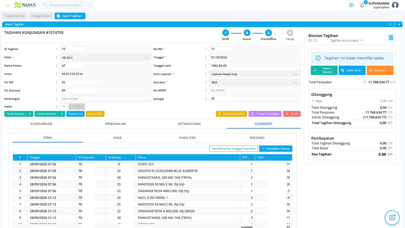Switch to the KUNJUNGAN tab
Image resolution: width=405 pixels, height=228 pixels.
coord(41,124)
